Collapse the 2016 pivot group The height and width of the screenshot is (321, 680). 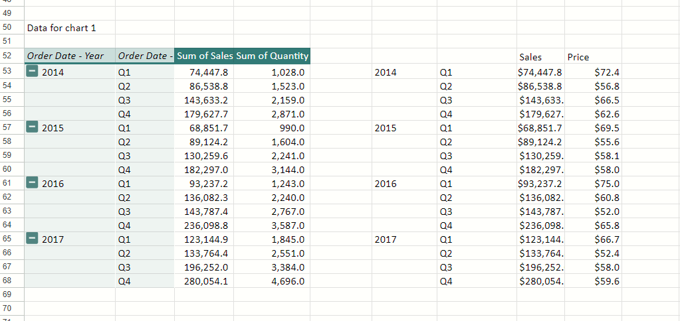[x=32, y=183]
